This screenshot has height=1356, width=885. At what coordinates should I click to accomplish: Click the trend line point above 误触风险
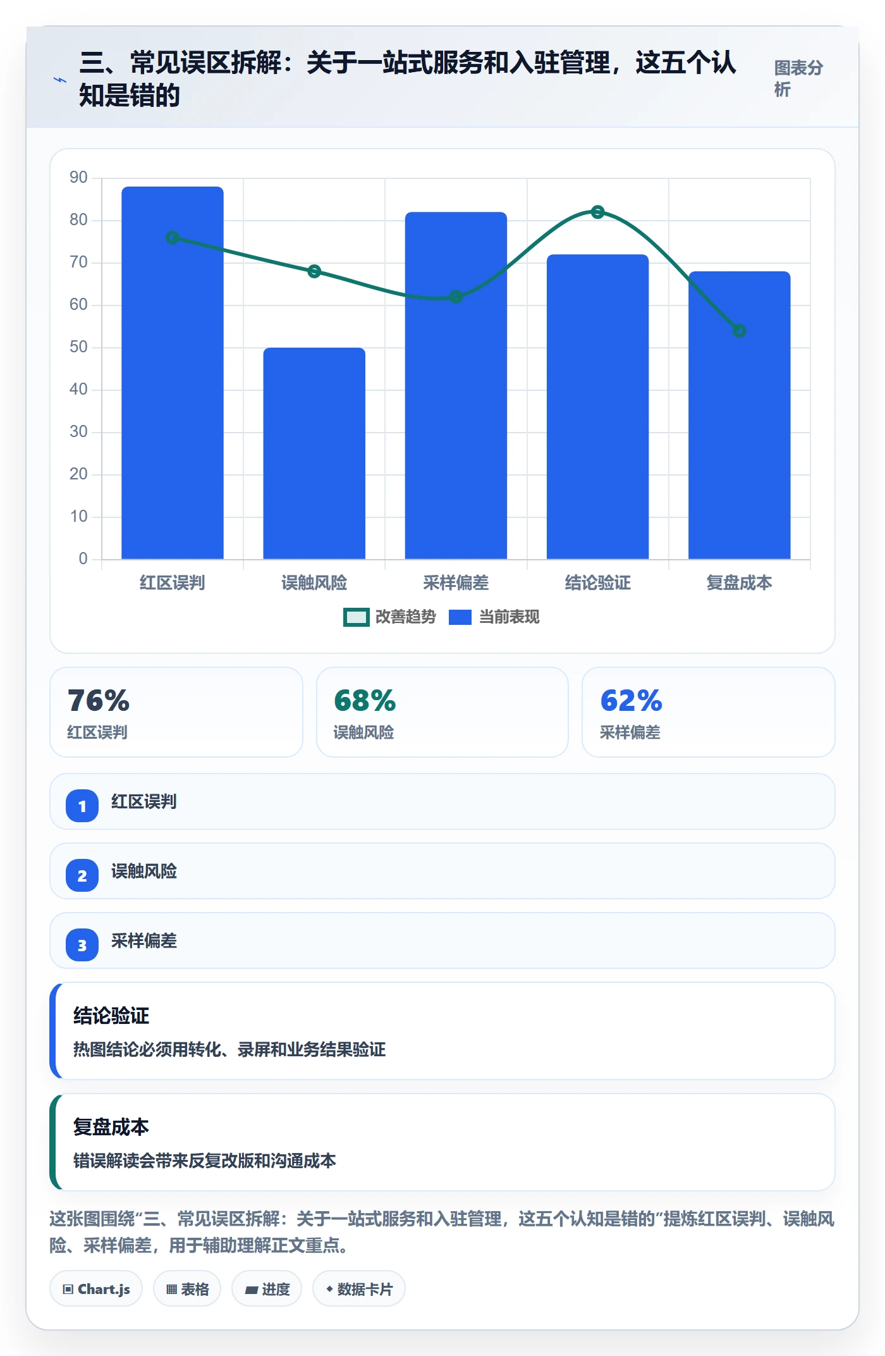[314, 271]
